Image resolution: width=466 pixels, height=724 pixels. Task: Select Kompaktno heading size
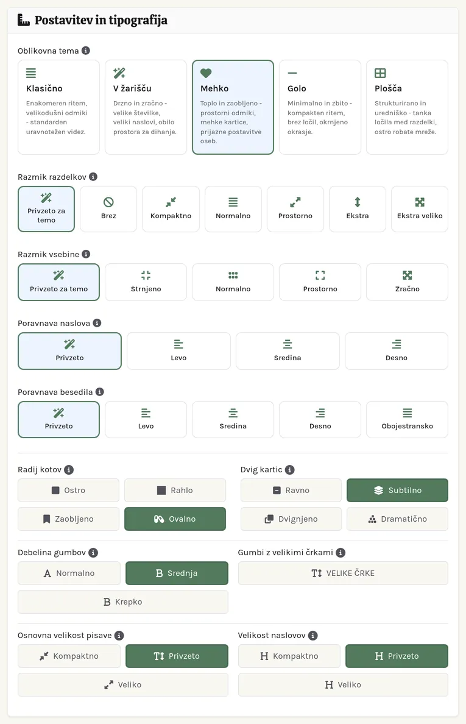click(x=289, y=656)
